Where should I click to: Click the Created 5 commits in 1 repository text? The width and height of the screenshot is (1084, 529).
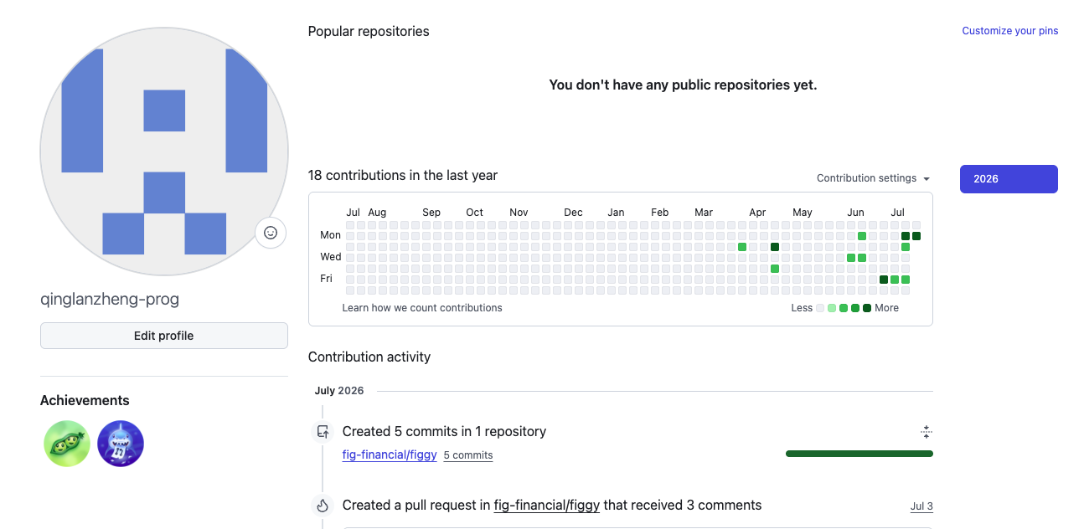(444, 432)
